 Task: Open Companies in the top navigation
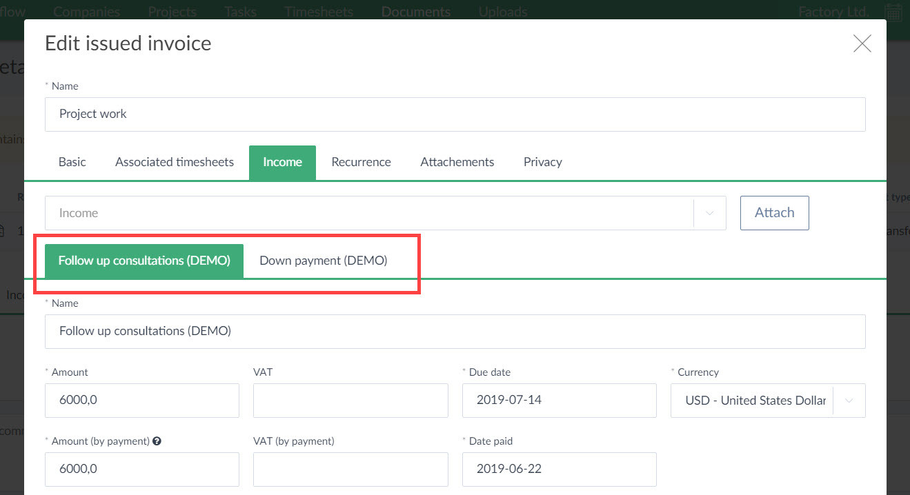86,12
